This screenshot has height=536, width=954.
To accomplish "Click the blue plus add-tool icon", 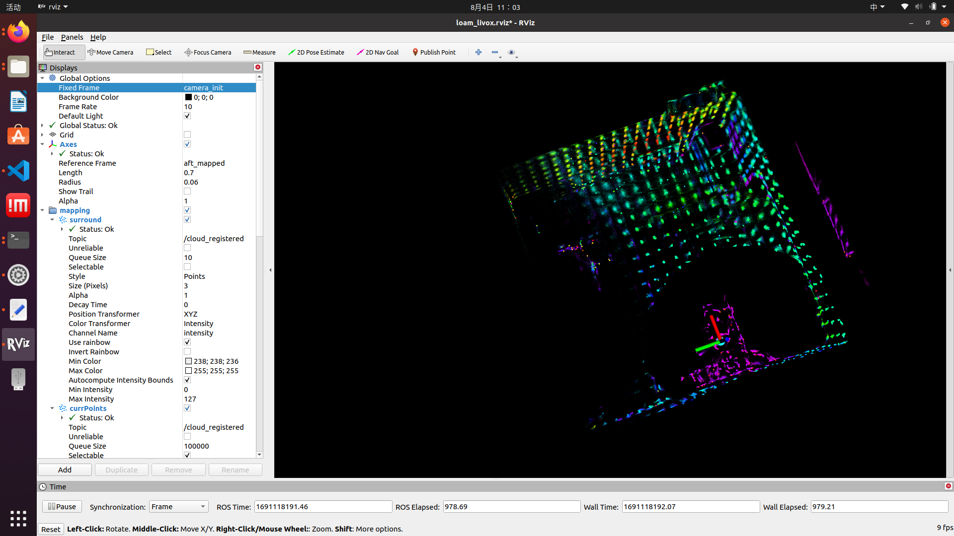I will [478, 52].
